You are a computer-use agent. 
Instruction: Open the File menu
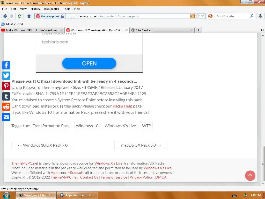pyautogui.click(x=4, y=9)
